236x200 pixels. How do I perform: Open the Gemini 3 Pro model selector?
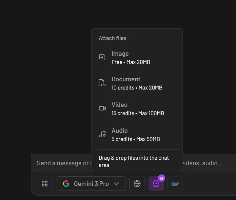click(x=91, y=184)
